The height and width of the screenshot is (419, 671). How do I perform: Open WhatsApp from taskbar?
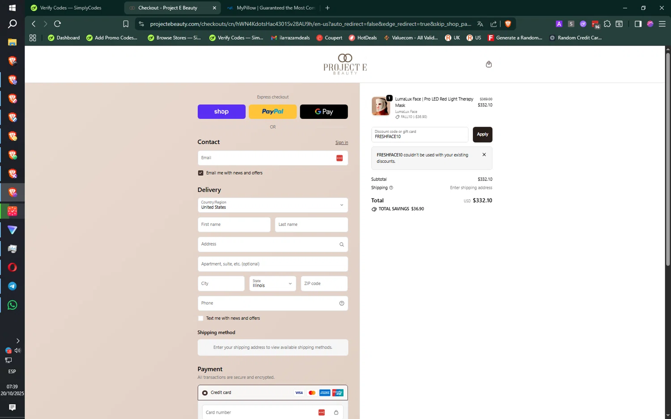(12, 305)
